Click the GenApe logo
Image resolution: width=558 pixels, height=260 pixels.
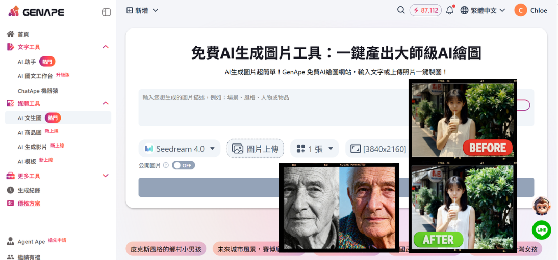[36, 11]
